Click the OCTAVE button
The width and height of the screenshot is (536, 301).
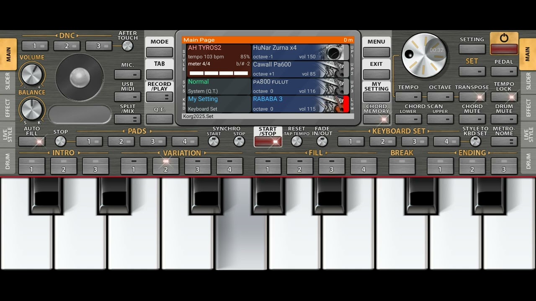click(x=440, y=97)
